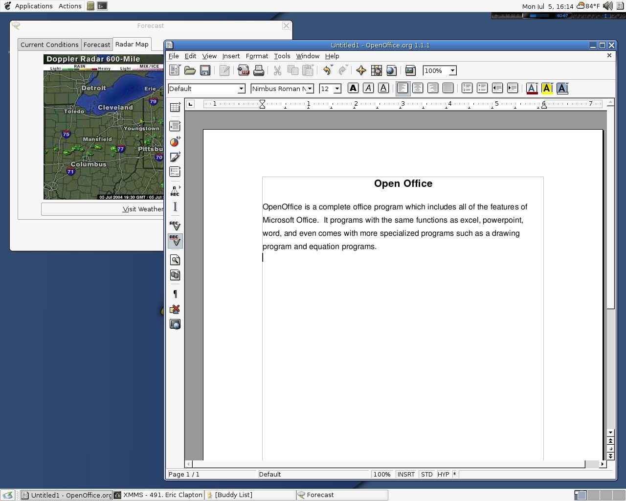
Task: Open the Tools menu
Action: coord(282,56)
